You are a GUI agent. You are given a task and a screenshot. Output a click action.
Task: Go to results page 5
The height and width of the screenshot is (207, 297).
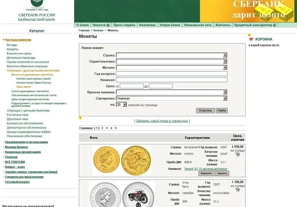tap(116, 128)
